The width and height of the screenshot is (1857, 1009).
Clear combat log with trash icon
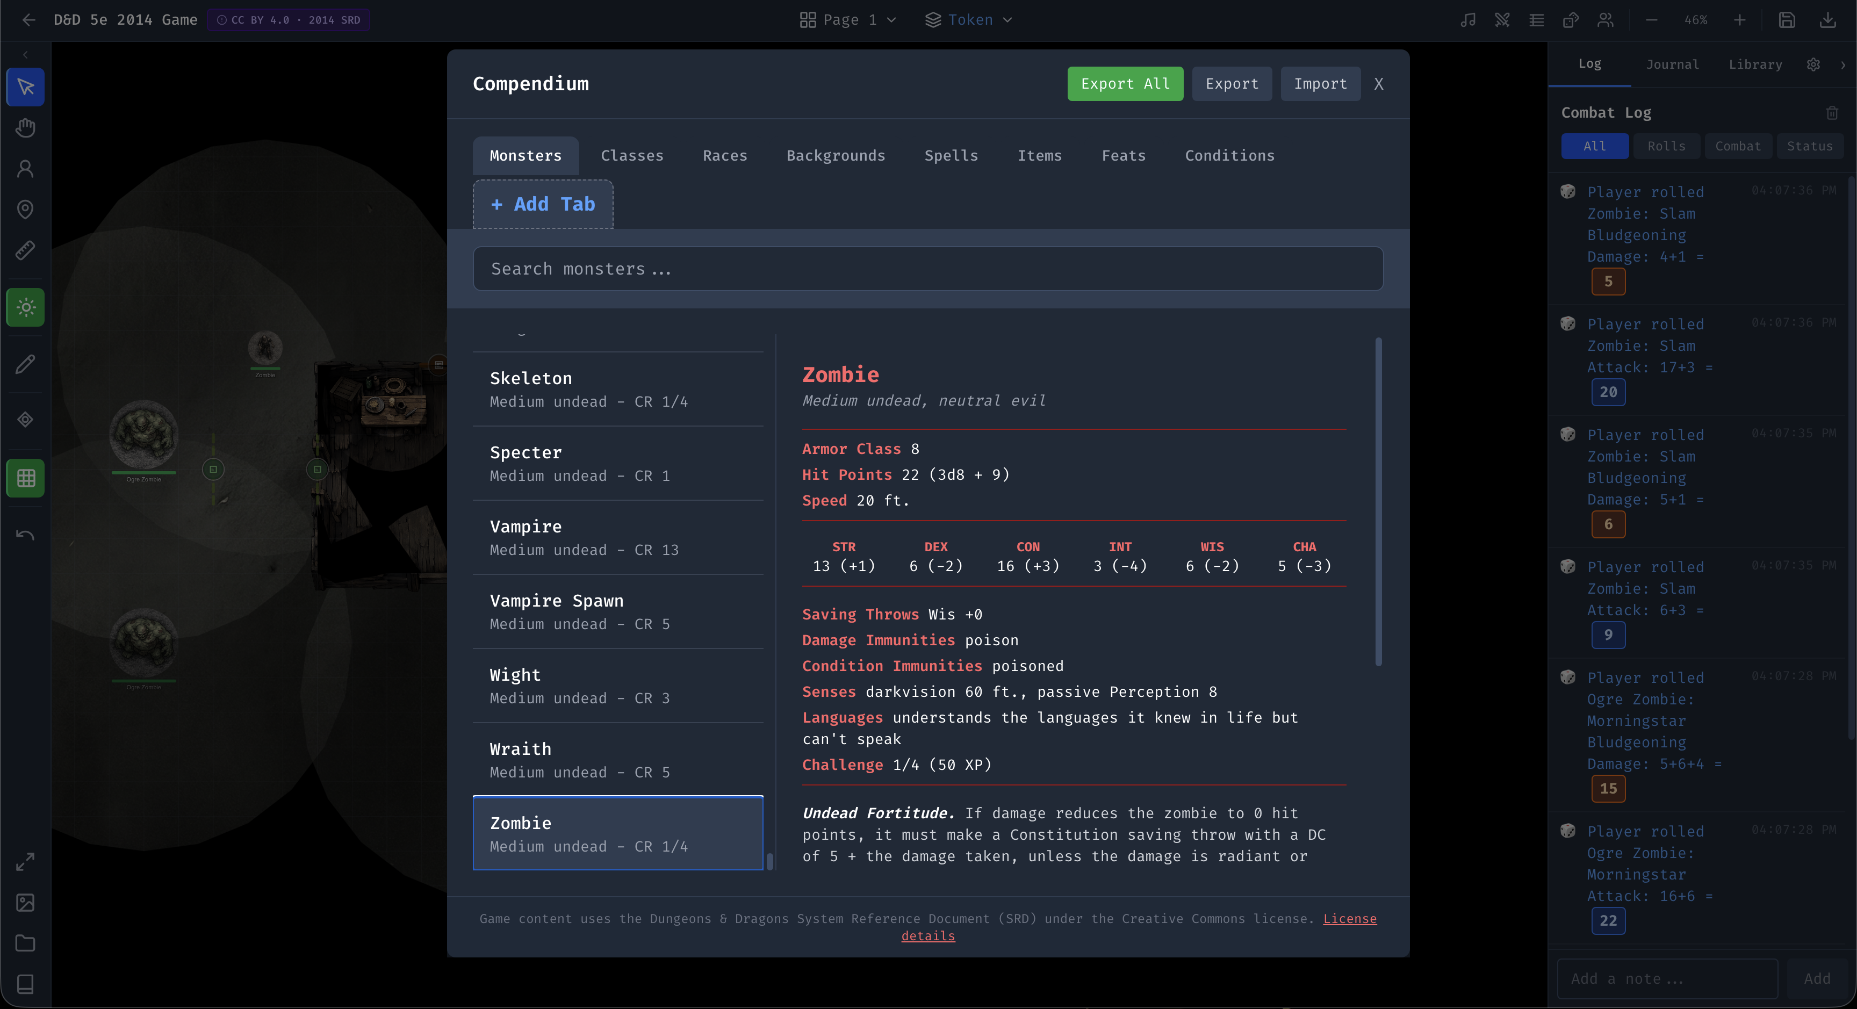click(x=1832, y=113)
